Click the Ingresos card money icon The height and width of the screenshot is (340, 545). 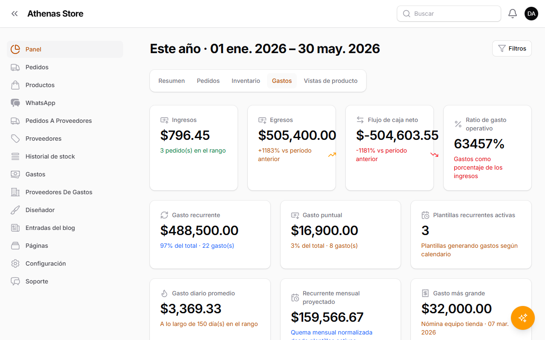(164, 120)
